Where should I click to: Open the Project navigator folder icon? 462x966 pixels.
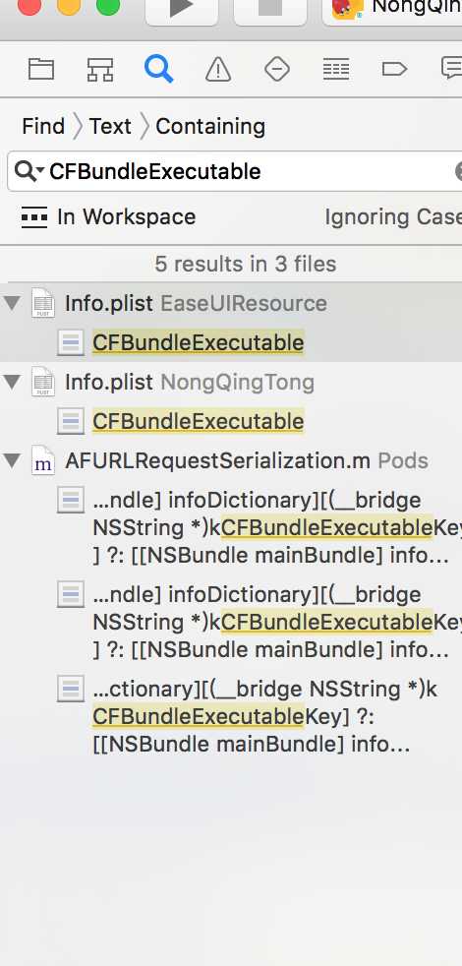pyautogui.click(x=41, y=69)
